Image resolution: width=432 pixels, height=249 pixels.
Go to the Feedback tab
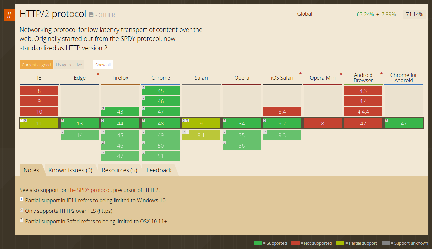click(159, 170)
